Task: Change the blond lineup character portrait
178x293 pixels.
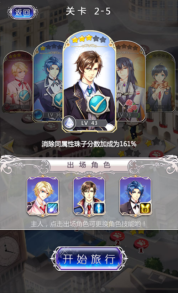Action: [x=43, y=197]
